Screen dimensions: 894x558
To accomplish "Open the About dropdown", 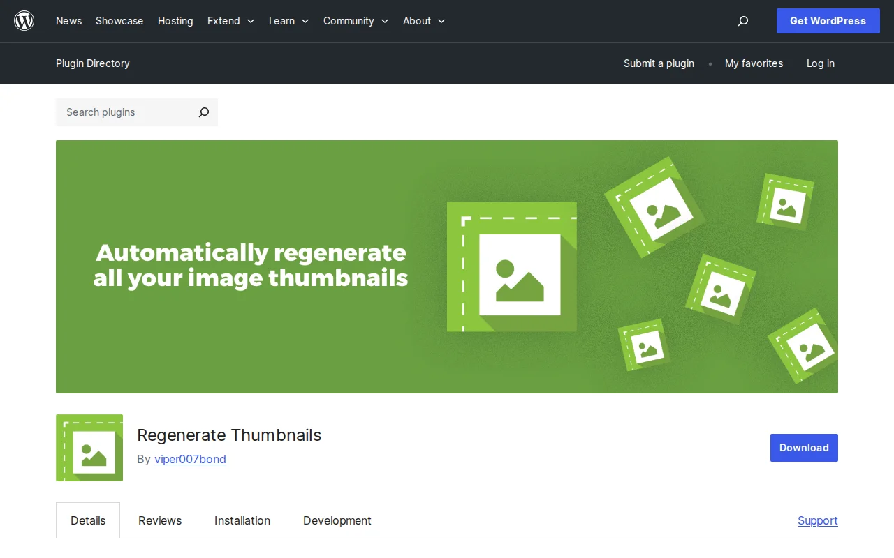I will point(423,21).
